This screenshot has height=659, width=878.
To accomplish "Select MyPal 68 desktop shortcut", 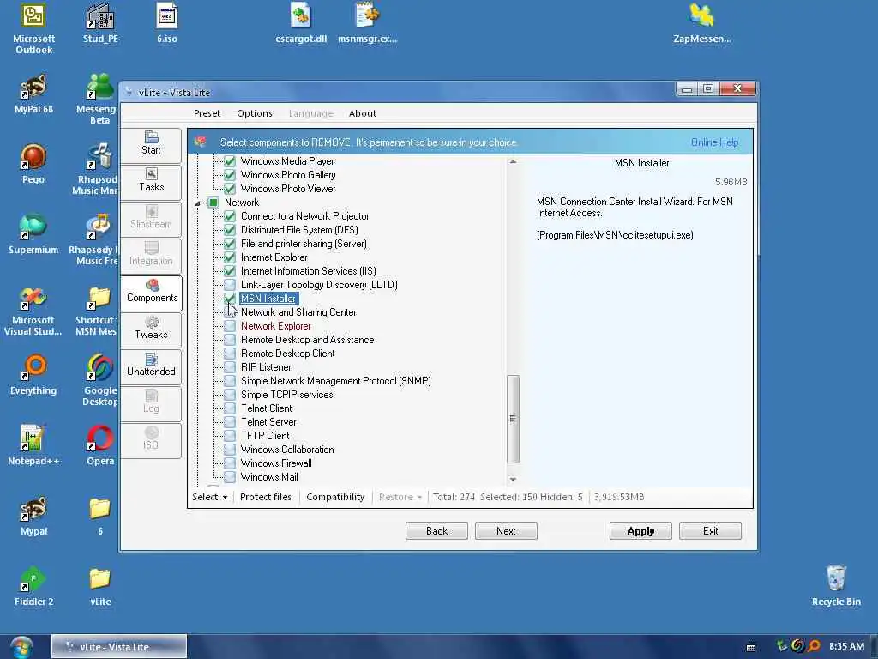I will click(x=33, y=94).
